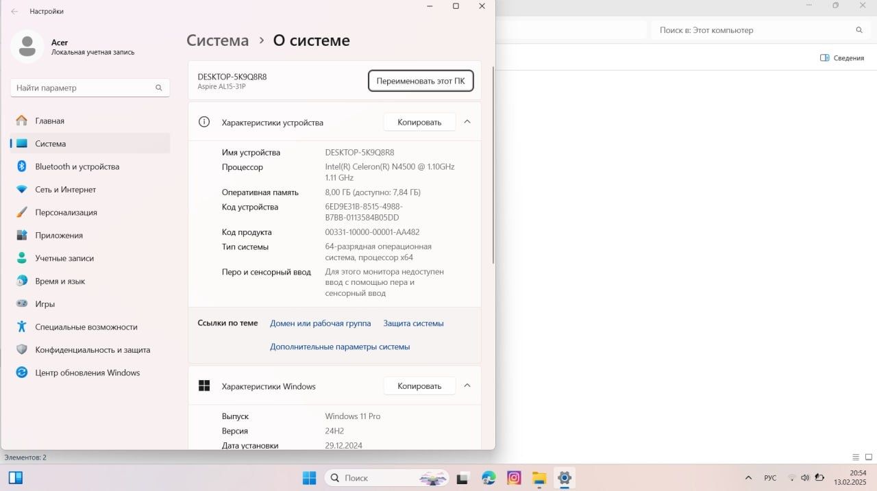The height and width of the screenshot is (491, 877).
Task: Open Главная in the sidebar
Action: pyautogui.click(x=90, y=121)
